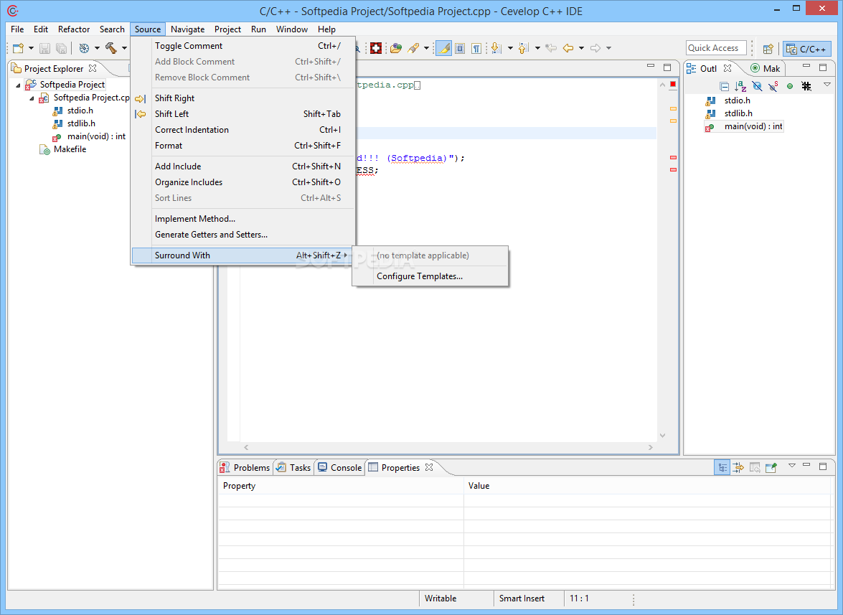This screenshot has height=615, width=843.
Task: Switch to the Mak targets tab
Action: tap(765, 68)
